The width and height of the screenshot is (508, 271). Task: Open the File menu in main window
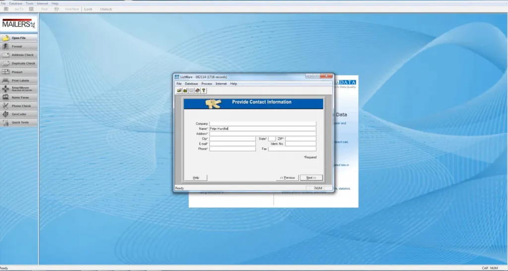[3, 3]
